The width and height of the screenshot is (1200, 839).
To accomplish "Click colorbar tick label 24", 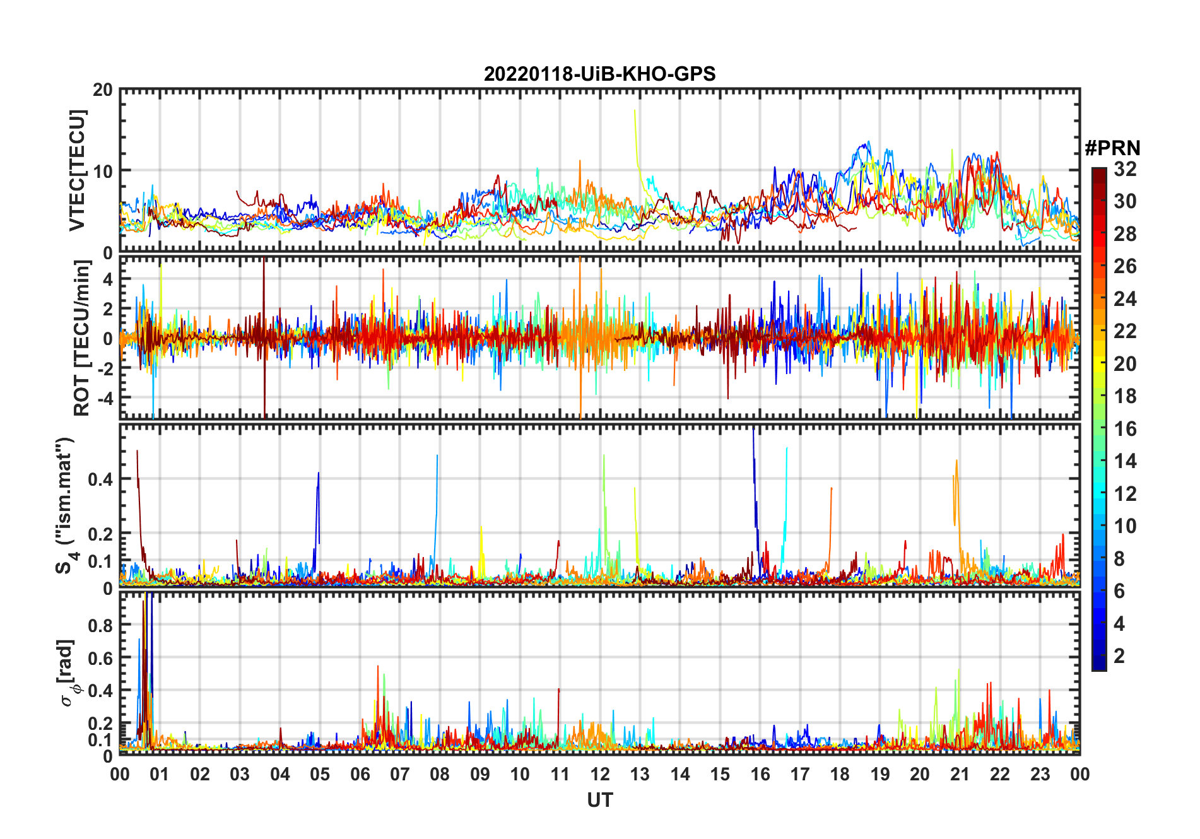I will click(1125, 298).
